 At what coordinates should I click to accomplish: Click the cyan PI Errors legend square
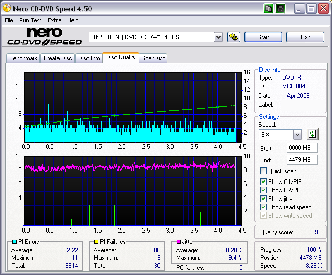point(13,242)
